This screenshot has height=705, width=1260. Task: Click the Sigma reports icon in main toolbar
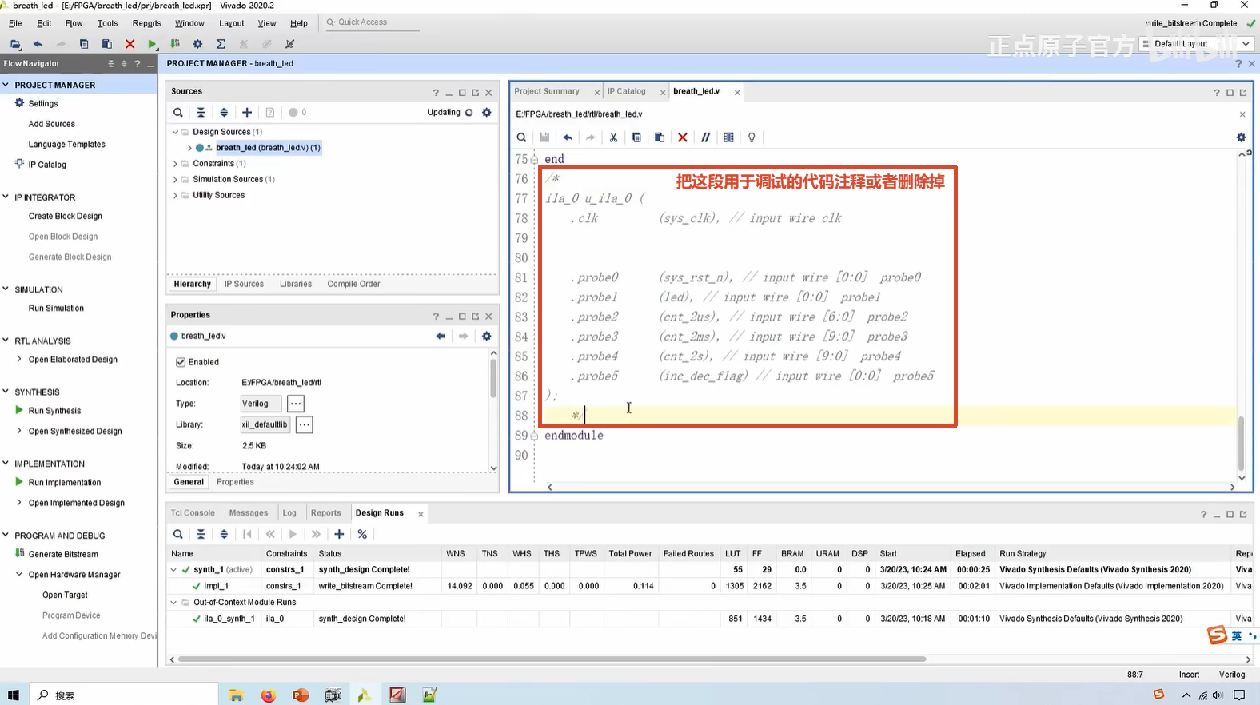pos(221,44)
